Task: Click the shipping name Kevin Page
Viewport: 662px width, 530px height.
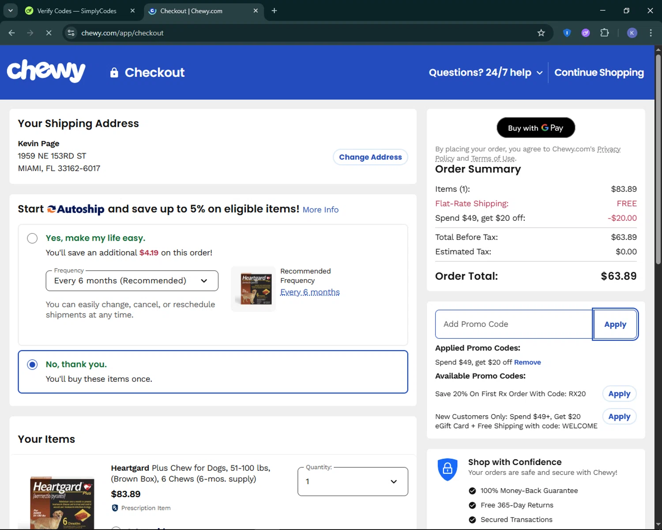Action: coord(38,144)
